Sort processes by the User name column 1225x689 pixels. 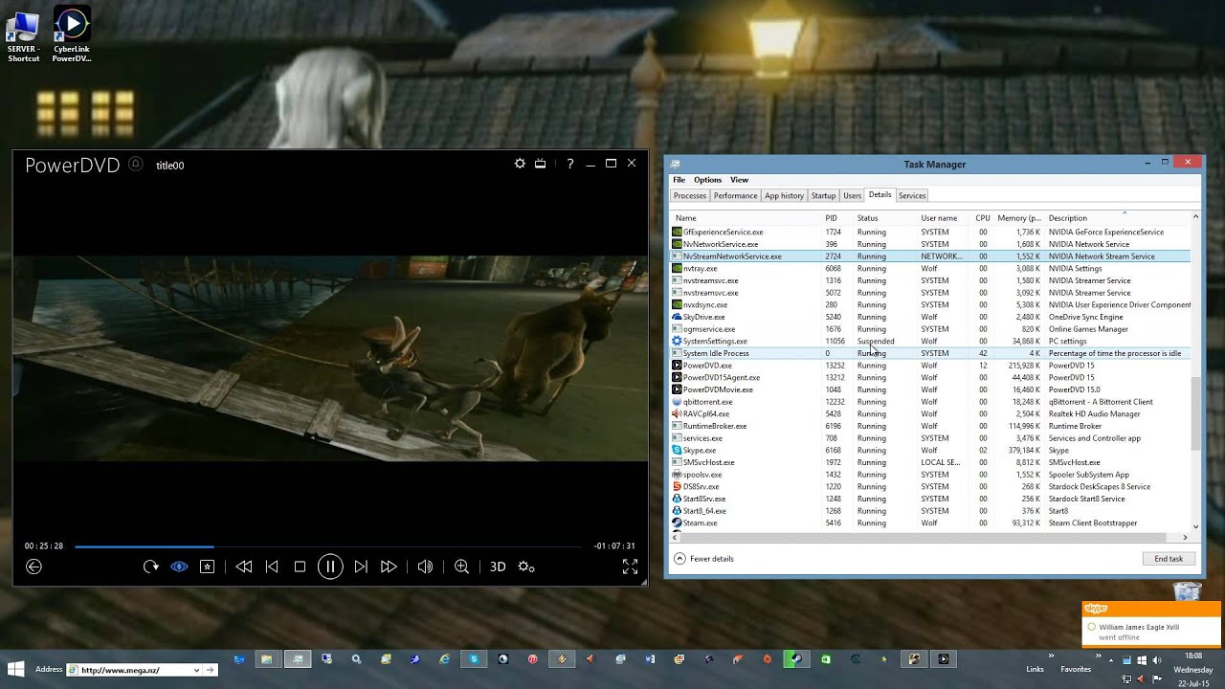tap(945, 218)
